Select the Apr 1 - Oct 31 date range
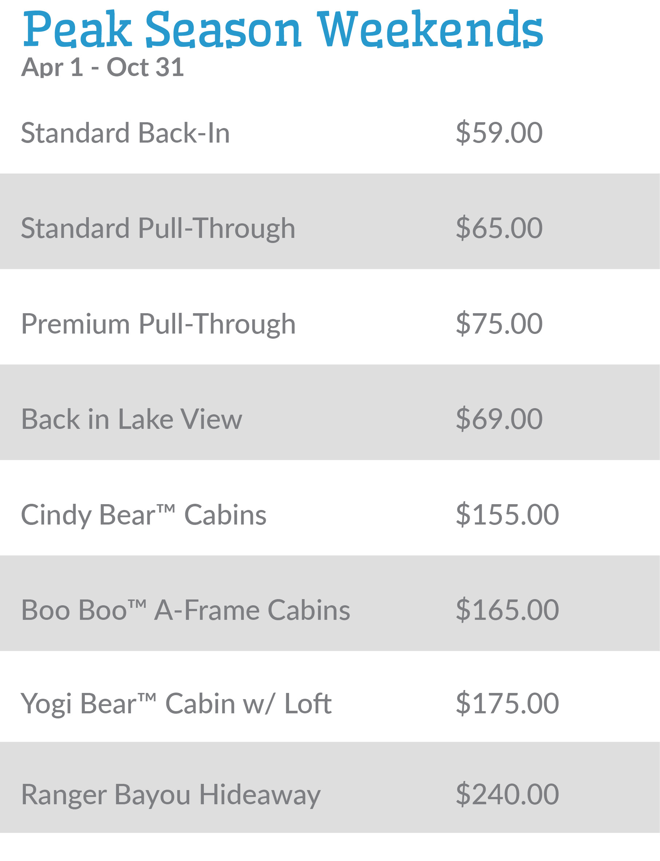This screenshot has height=861, width=660. click(103, 68)
